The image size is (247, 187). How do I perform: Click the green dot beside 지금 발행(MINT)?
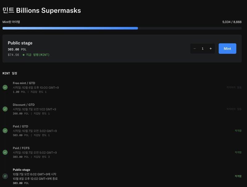pyautogui.click(x=23, y=55)
